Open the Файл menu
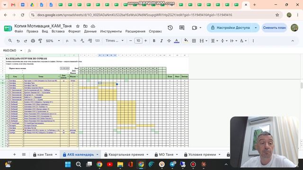303x170 pixels. [18, 31]
